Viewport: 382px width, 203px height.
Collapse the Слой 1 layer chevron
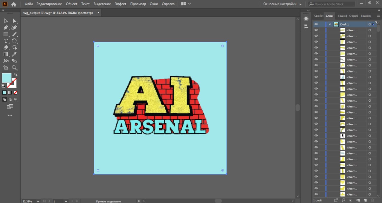pyautogui.click(x=330, y=24)
